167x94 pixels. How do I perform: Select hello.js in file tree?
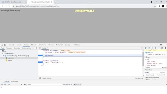pos(10,60)
